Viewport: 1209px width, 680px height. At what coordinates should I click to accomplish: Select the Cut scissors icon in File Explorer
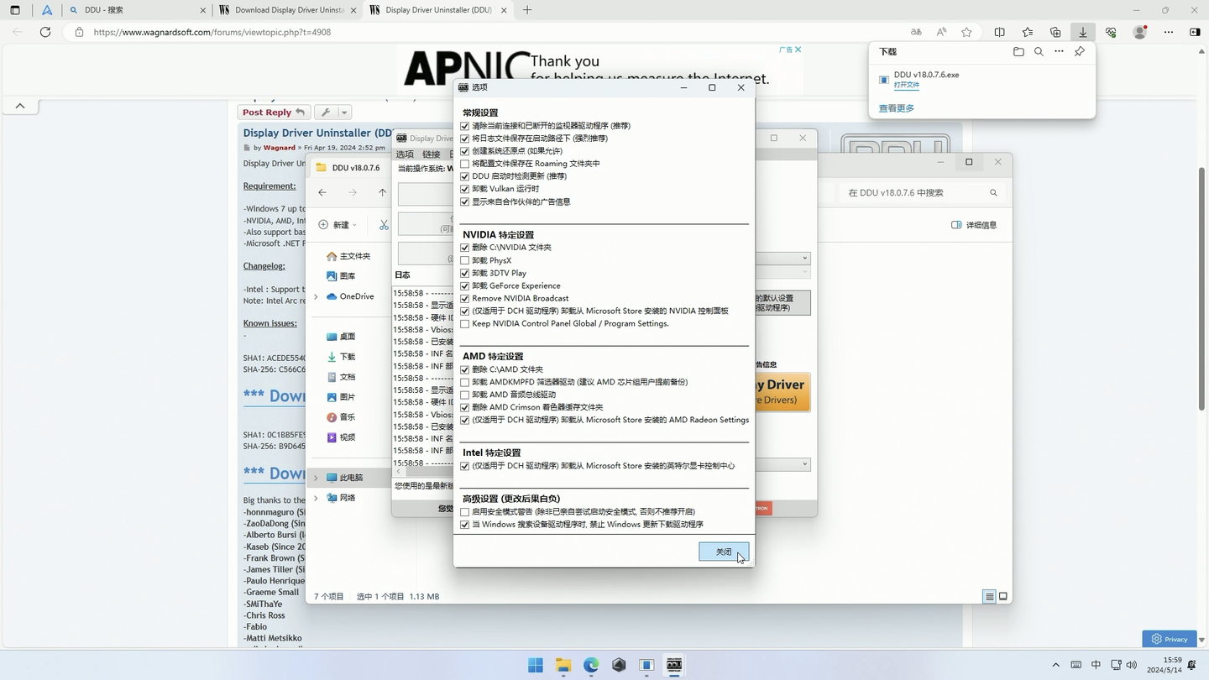[x=383, y=225]
